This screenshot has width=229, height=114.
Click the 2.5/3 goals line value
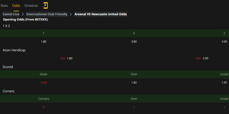[x=43, y=82]
